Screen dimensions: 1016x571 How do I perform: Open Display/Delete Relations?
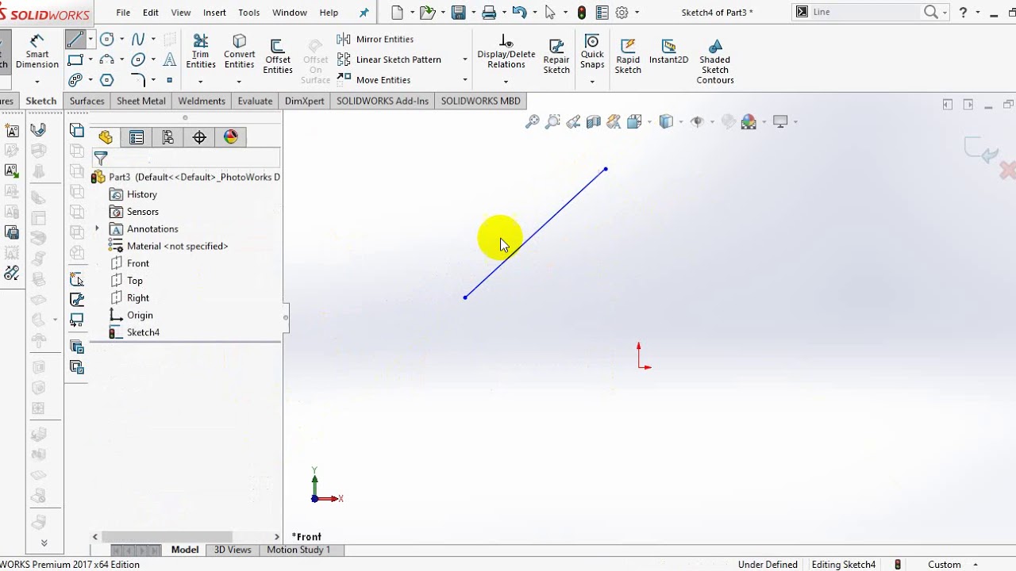coord(506,52)
